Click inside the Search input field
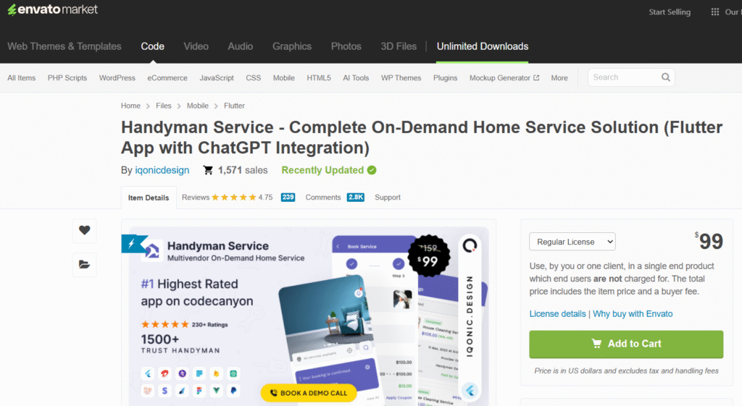742x406 pixels. point(623,77)
